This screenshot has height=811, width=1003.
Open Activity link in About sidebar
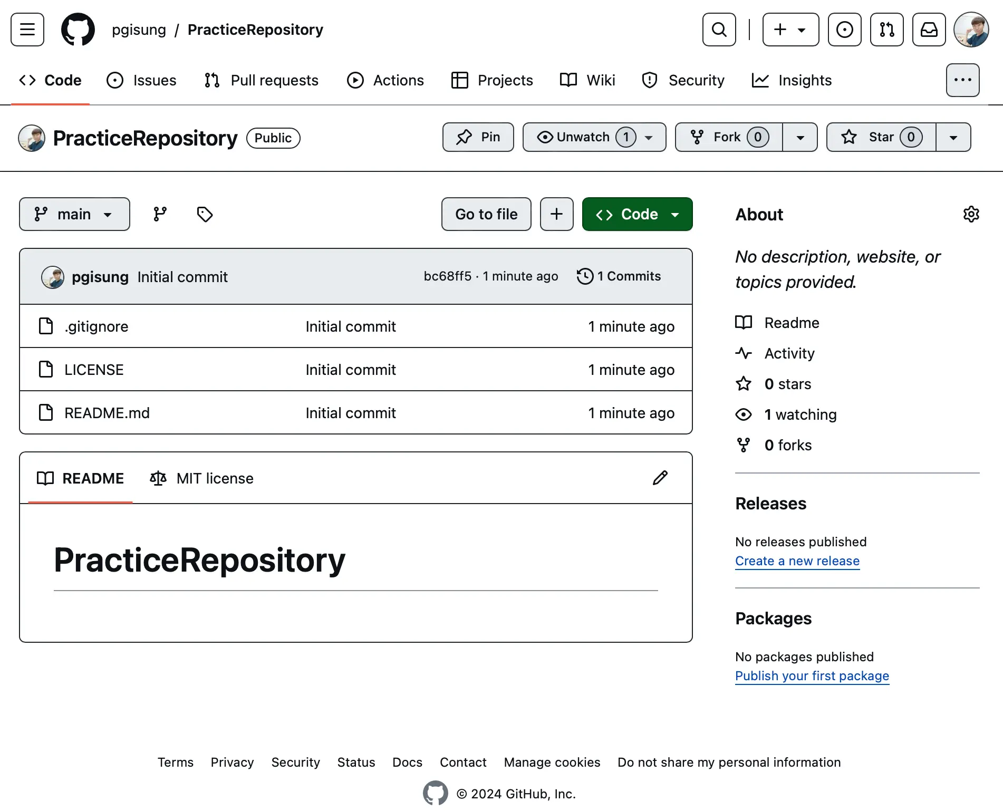pyautogui.click(x=775, y=353)
